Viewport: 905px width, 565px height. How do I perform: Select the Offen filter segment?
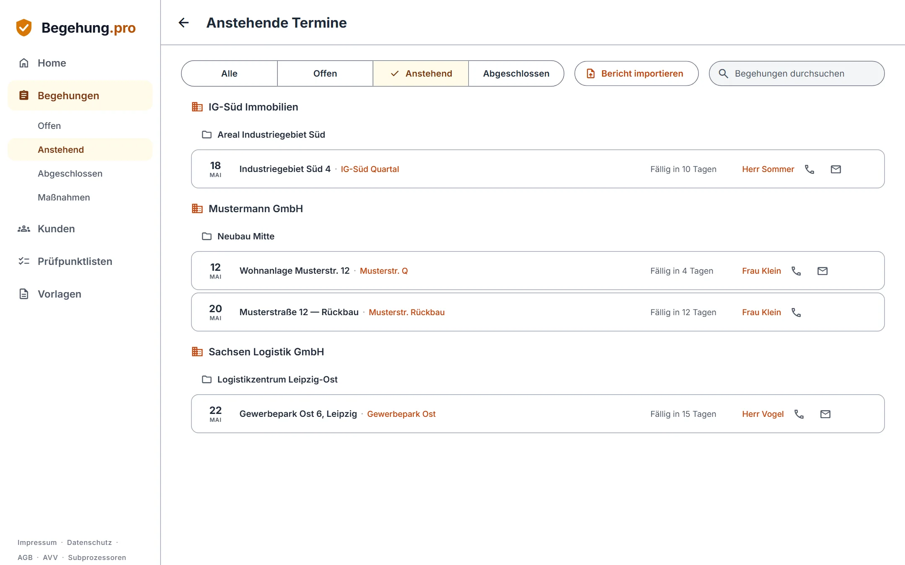325,74
